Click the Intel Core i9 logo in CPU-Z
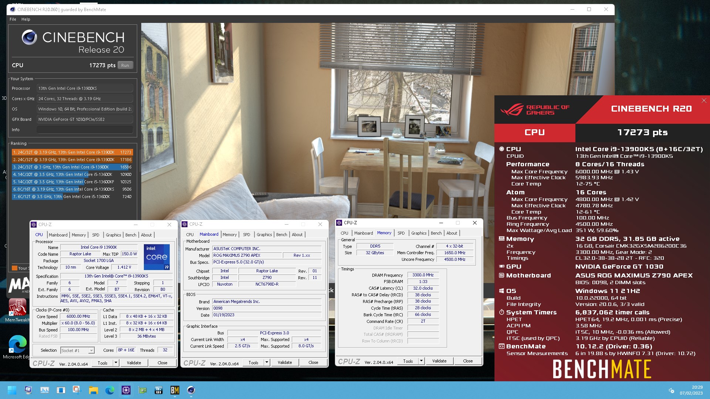This screenshot has height=399, width=710. 157,257
